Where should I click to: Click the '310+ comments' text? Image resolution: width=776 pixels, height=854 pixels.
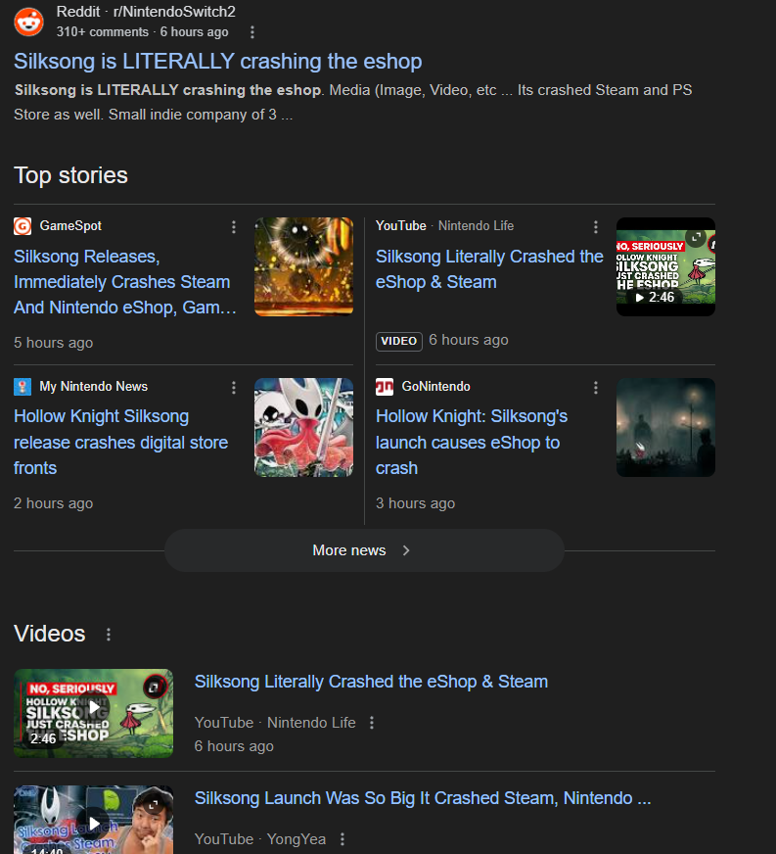click(103, 32)
